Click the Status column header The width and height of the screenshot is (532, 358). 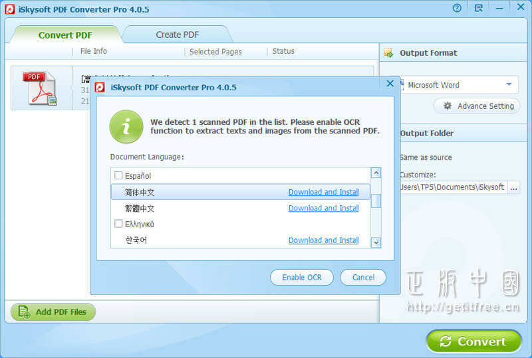283,51
